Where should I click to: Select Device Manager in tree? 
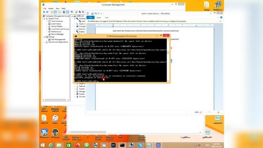coord(58,34)
